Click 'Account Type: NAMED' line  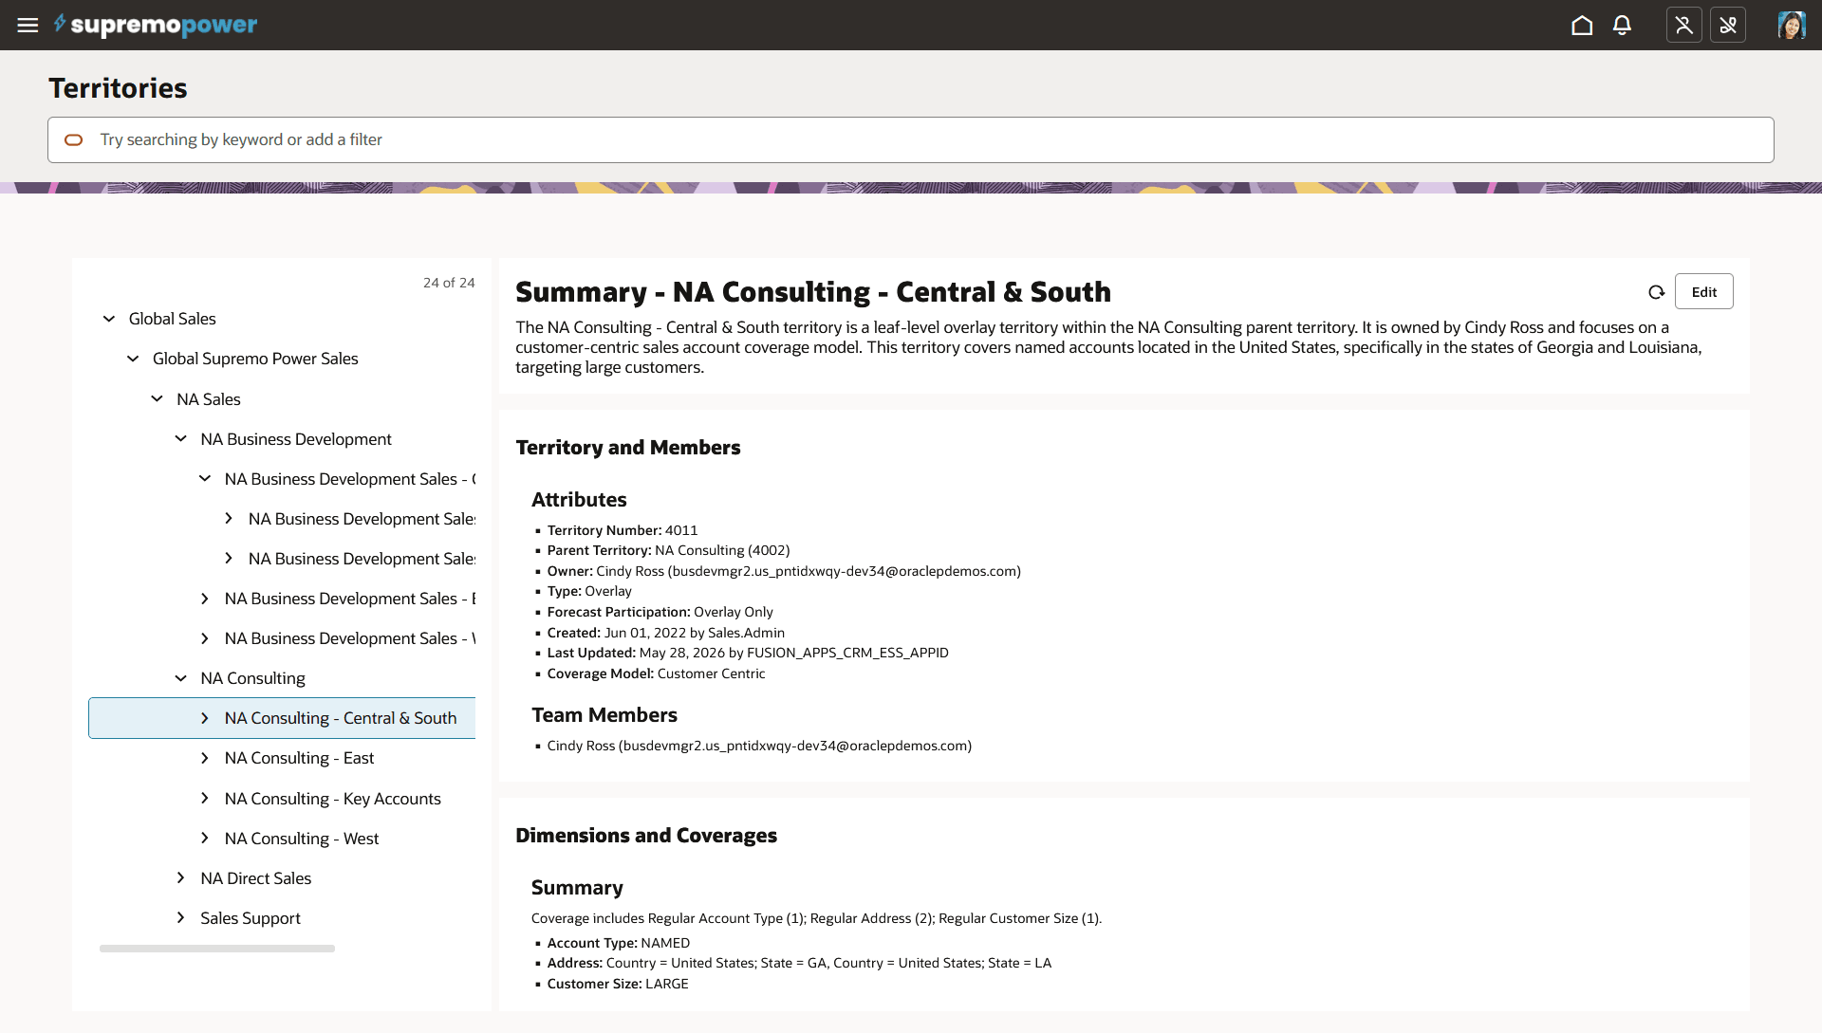[619, 943]
